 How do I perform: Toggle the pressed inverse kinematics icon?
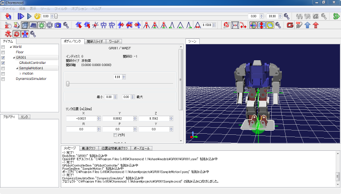(x=235, y=25)
